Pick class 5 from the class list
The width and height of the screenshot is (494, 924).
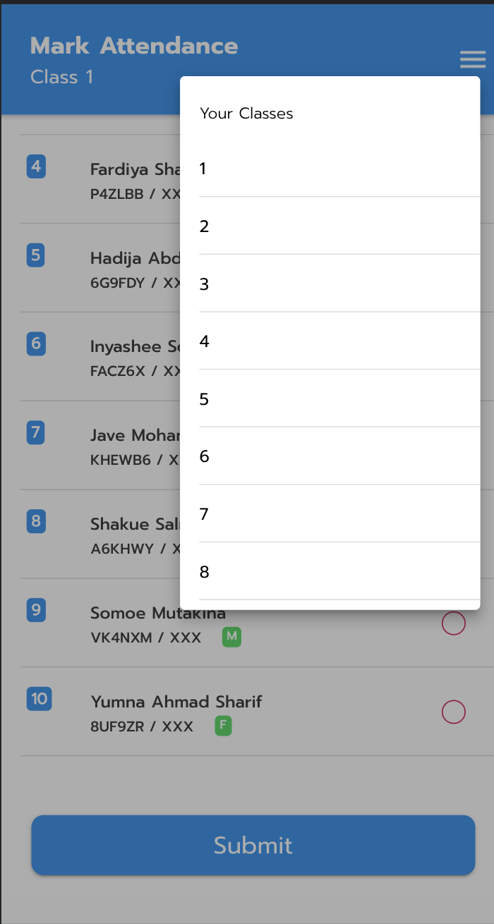(330, 399)
